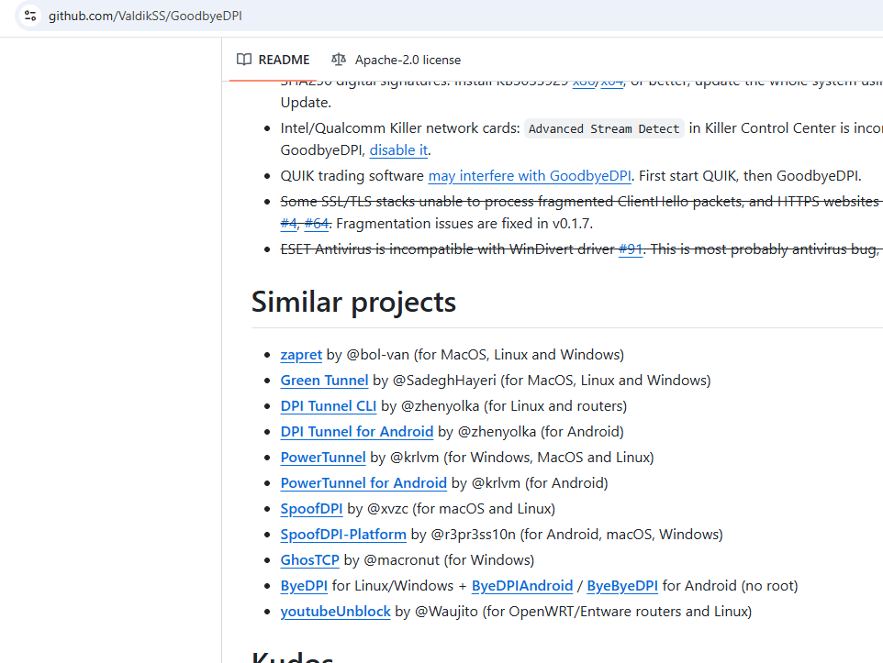Open the DPI Tunnel for Android link

(x=357, y=432)
